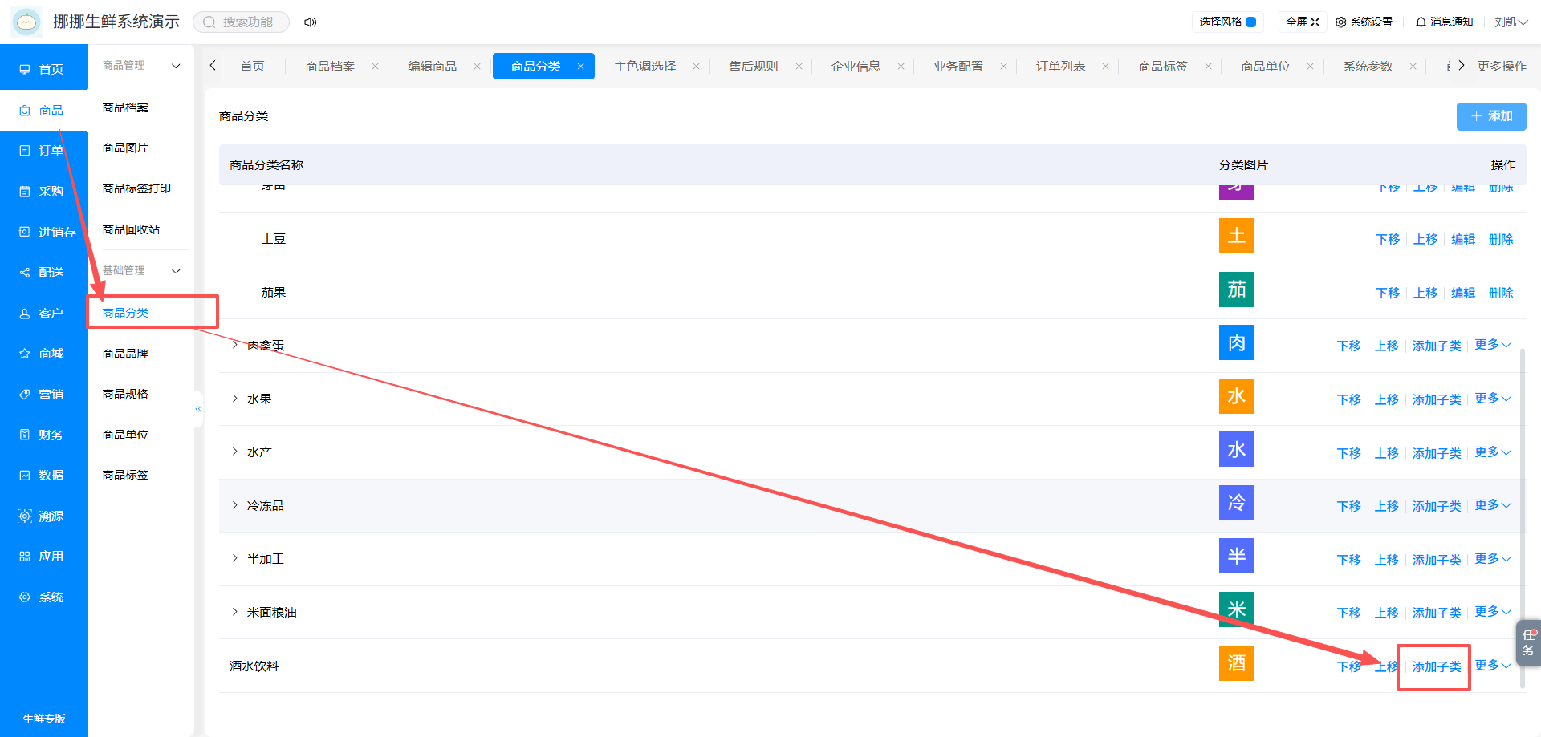Open the 配送 delivery sidebar section

(43, 273)
